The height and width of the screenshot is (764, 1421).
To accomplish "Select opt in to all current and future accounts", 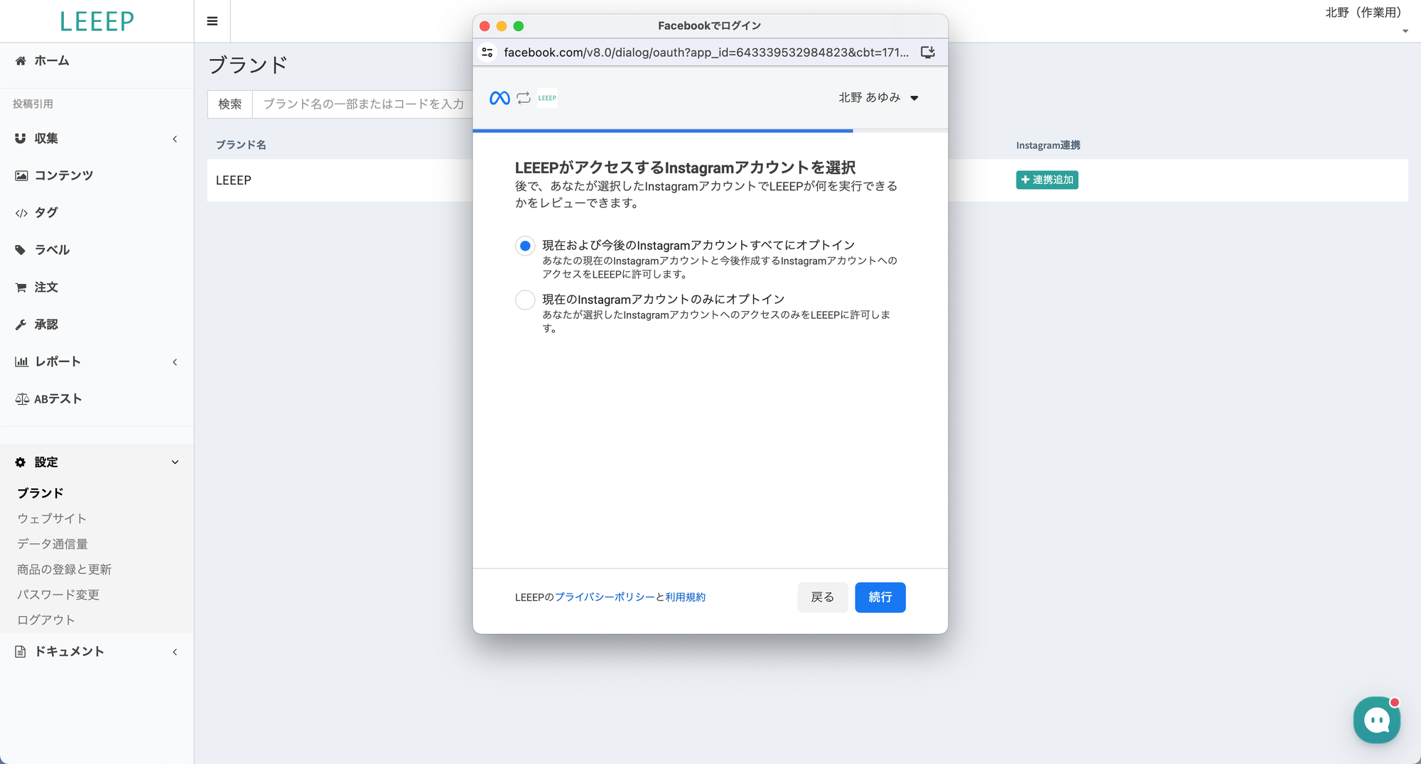I will pyautogui.click(x=525, y=246).
